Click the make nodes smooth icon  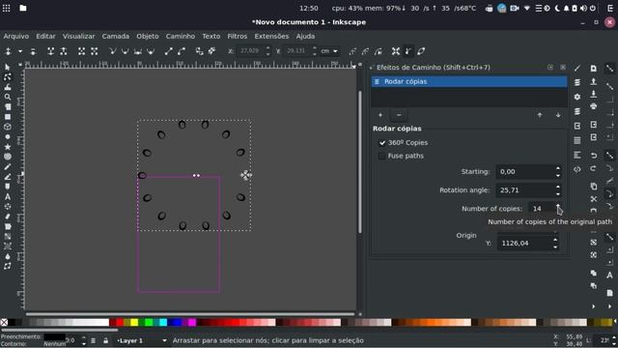pyautogui.click(x=125, y=51)
